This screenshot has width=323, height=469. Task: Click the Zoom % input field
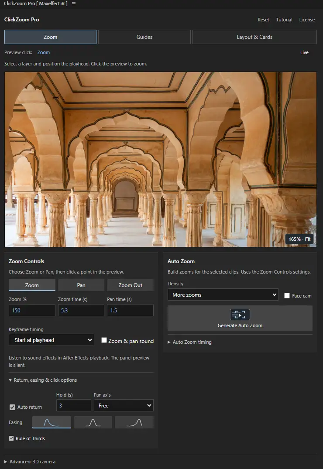point(32,310)
